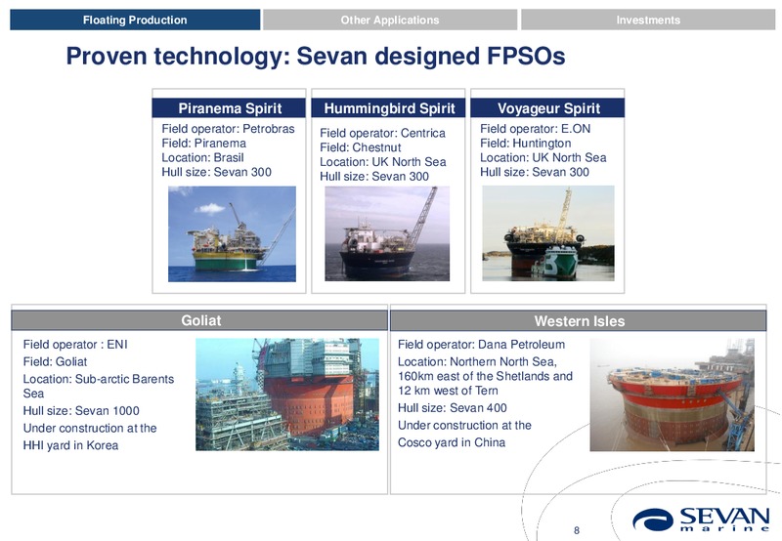Open the Goliat construction yard photo
This screenshot has height=541, width=782.
point(287,395)
